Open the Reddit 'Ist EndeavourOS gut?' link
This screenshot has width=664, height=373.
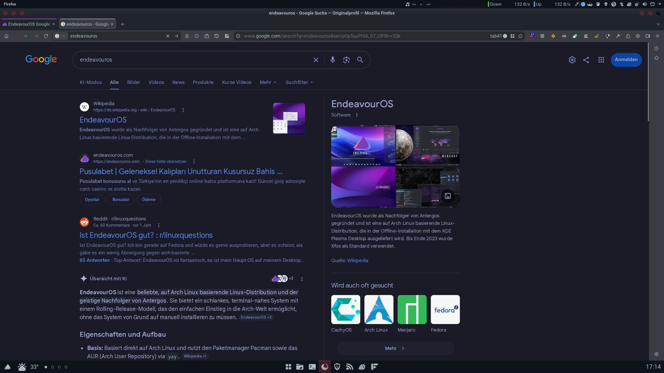[146, 235]
